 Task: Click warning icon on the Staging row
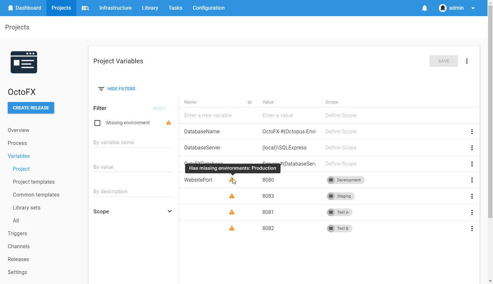tap(232, 196)
